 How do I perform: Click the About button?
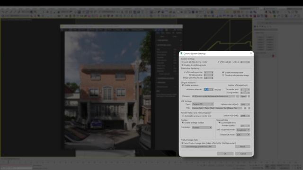[242, 147]
